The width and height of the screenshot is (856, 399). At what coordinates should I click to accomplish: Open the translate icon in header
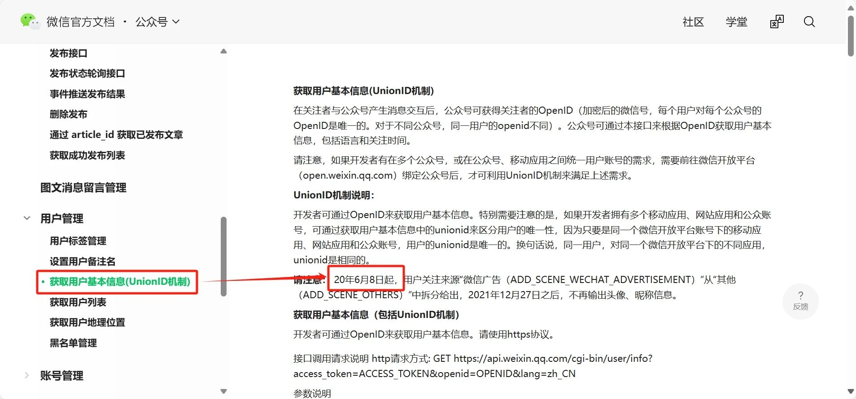tap(777, 21)
